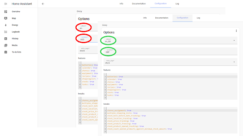Click the 'chores: true' line in back panel features
The image size is (243, 136).
point(88,71)
